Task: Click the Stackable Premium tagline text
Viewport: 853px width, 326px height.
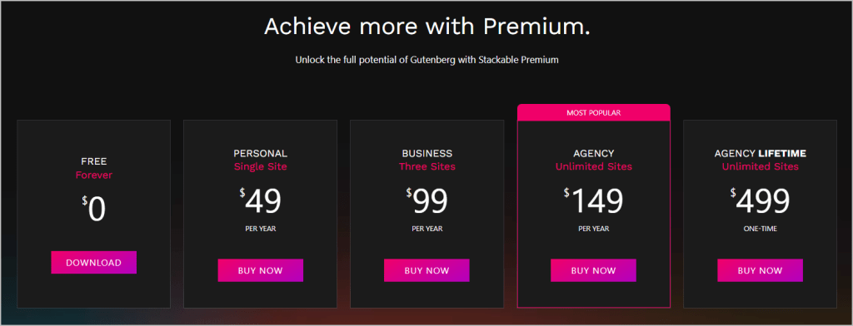Action: click(x=427, y=61)
